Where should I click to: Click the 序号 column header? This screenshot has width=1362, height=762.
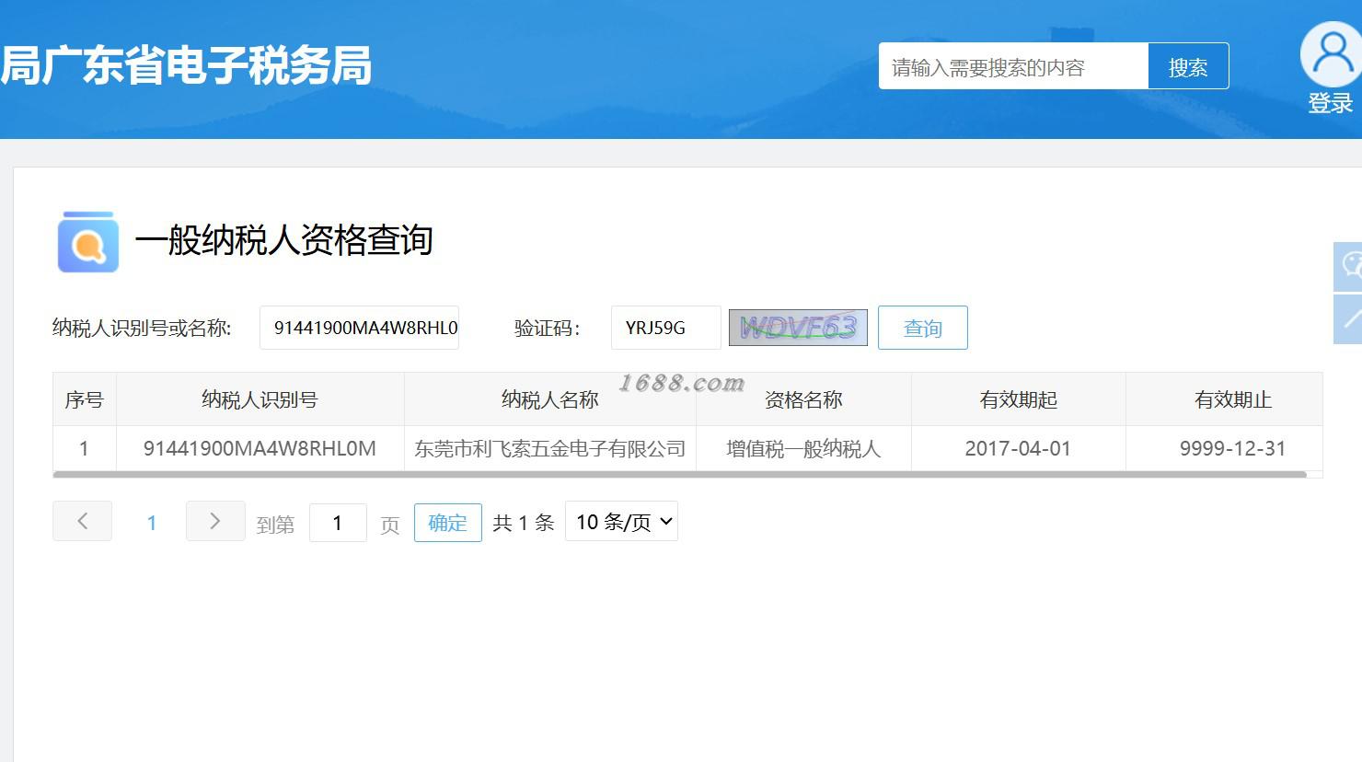(85, 399)
